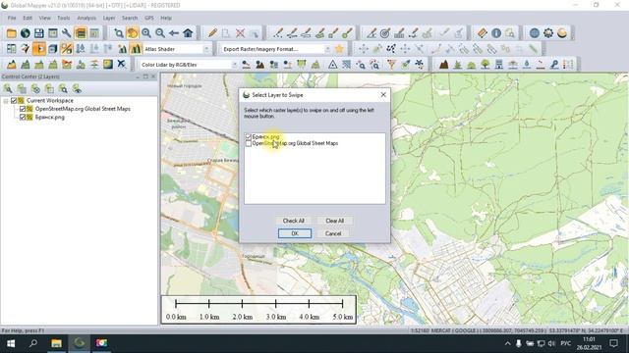
Task: Click the Check All button
Action: 293,221
